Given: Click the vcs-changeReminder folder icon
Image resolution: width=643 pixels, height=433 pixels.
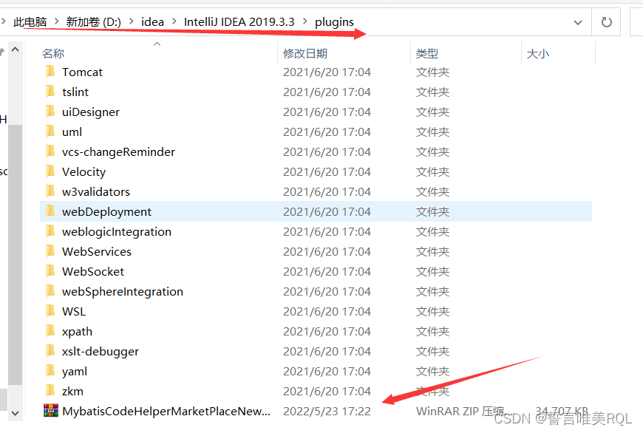Looking at the screenshot, I should tap(50, 151).
